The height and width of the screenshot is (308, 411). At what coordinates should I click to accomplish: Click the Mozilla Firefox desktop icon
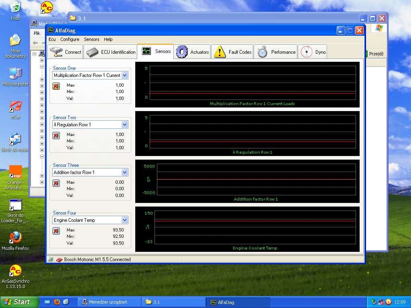click(15, 238)
